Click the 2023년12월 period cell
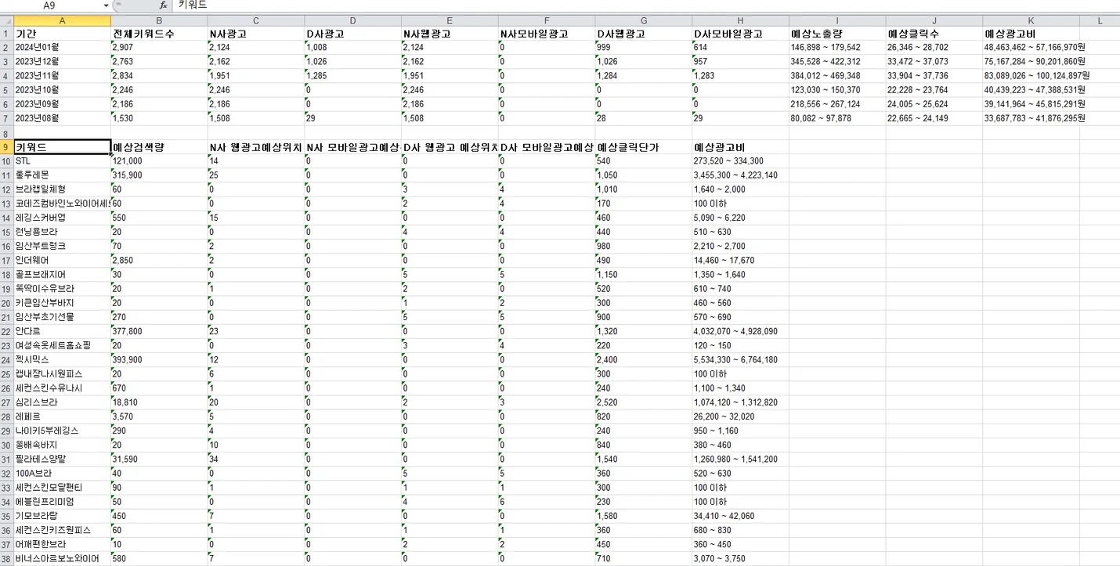 click(62, 61)
